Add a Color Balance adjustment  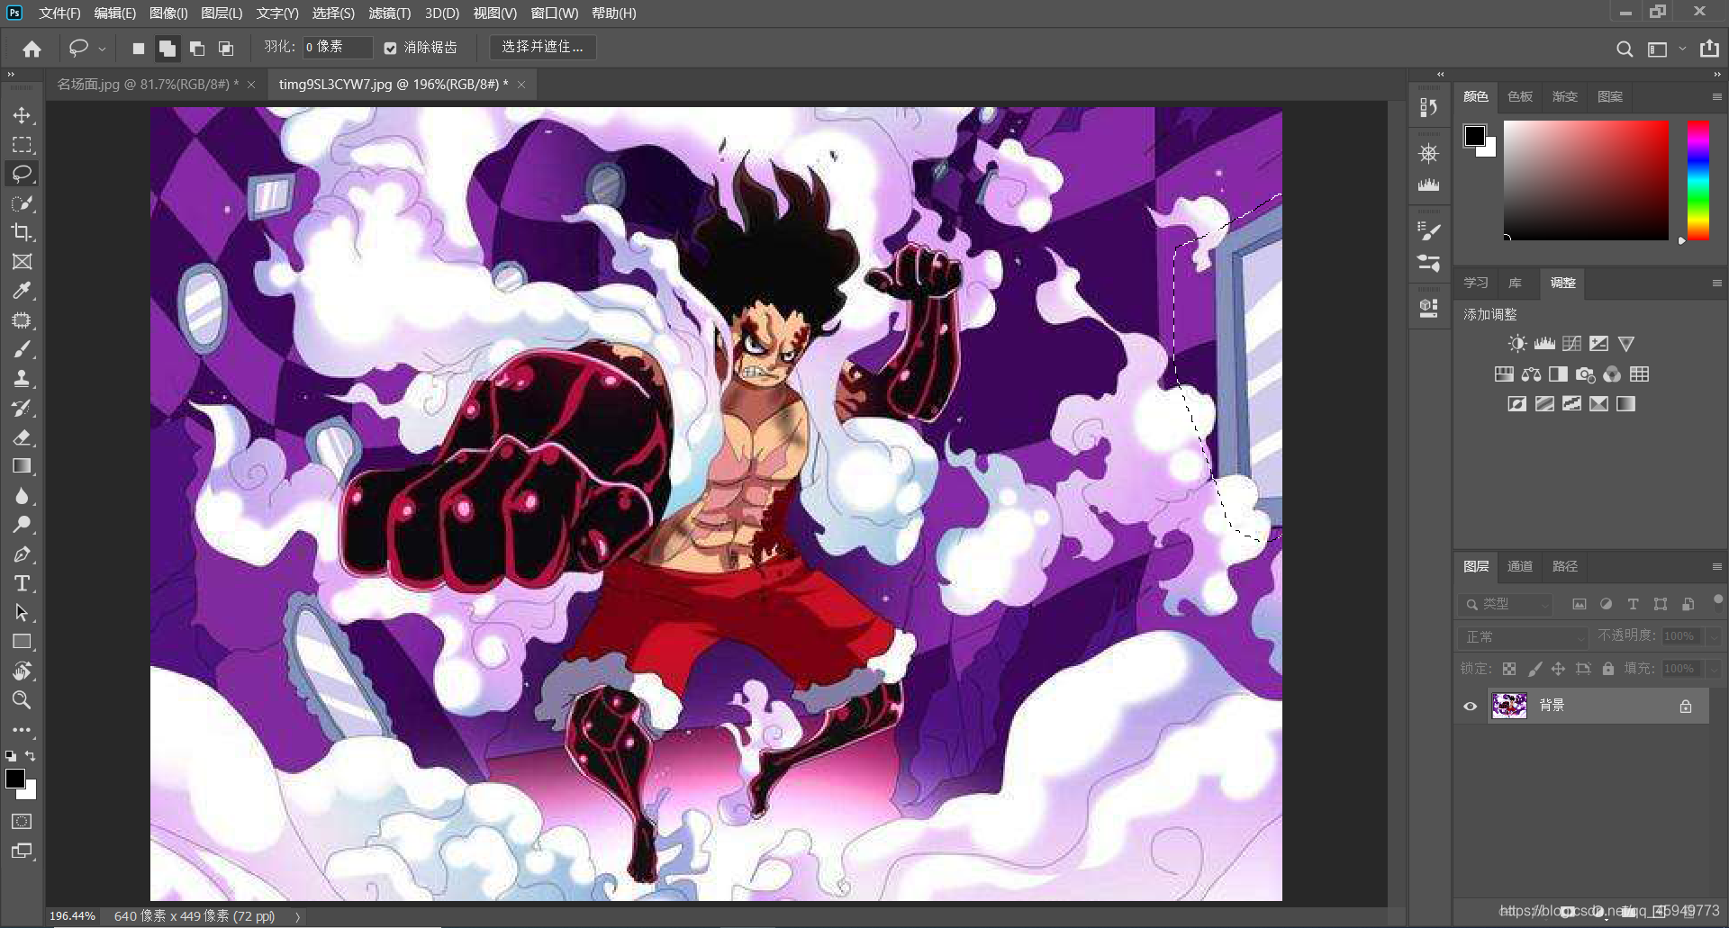click(x=1531, y=374)
